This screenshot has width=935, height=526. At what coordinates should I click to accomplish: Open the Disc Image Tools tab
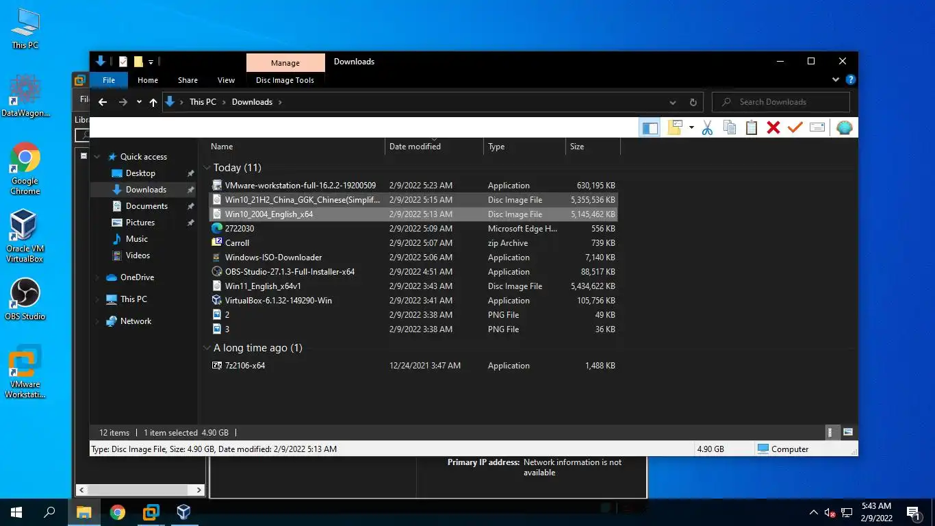point(285,80)
